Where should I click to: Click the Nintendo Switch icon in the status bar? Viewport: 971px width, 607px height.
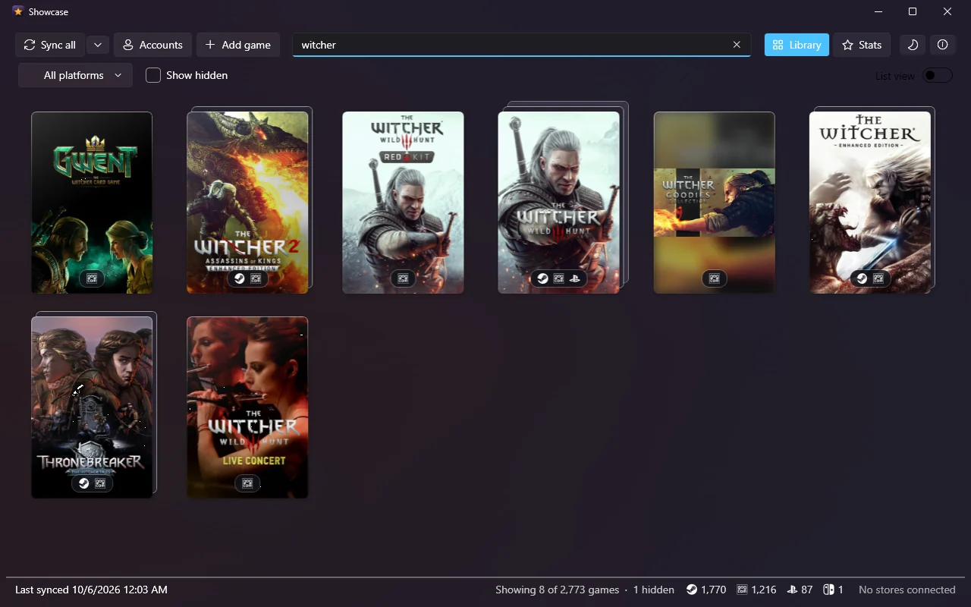click(x=829, y=590)
